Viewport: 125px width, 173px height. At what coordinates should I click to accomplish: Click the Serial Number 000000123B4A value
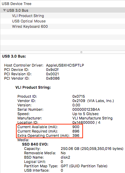tap(86, 109)
